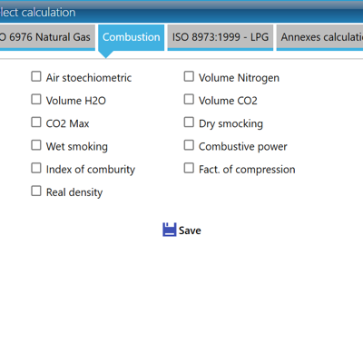
Task: Open the ISO 8973:1999 - LPG tab
Action: click(221, 37)
